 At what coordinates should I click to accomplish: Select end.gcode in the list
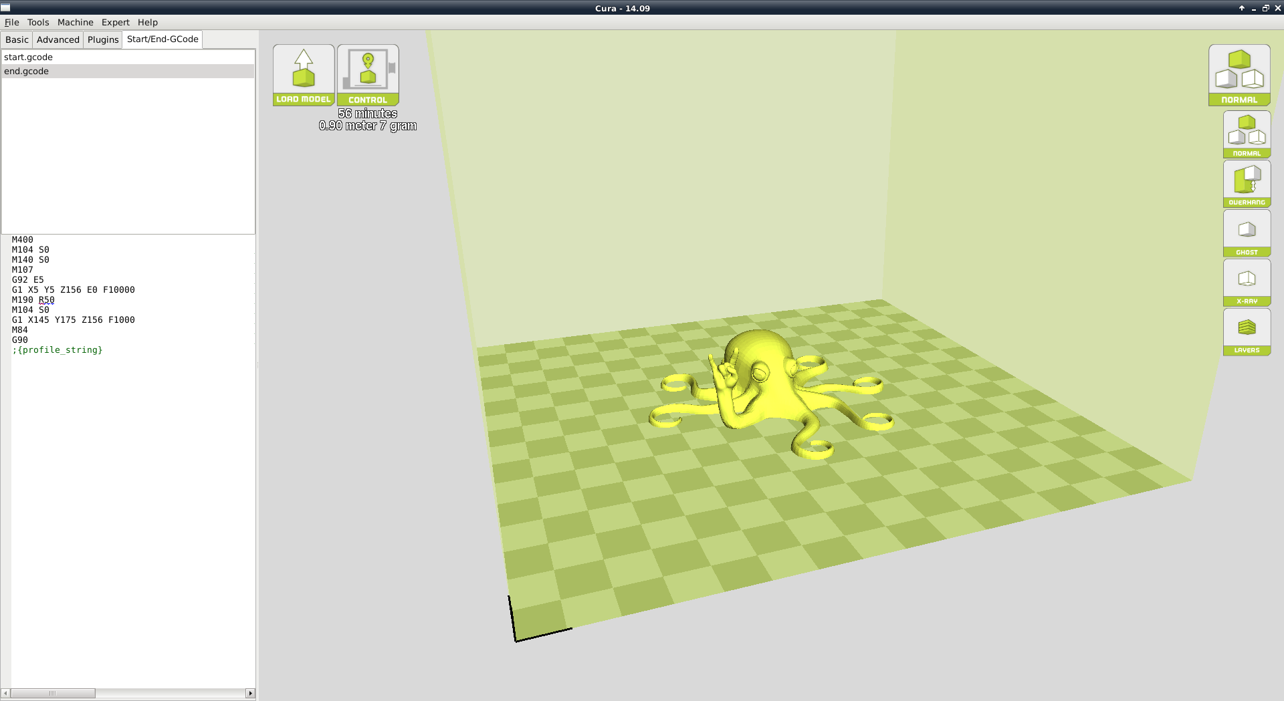(x=128, y=72)
